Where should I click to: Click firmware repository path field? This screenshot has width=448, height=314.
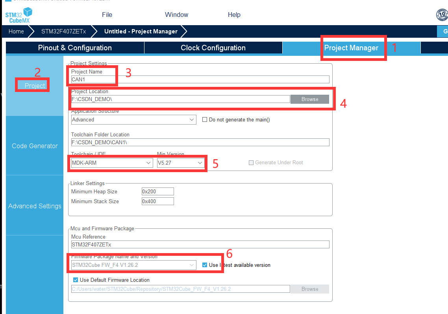[x=181, y=289]
